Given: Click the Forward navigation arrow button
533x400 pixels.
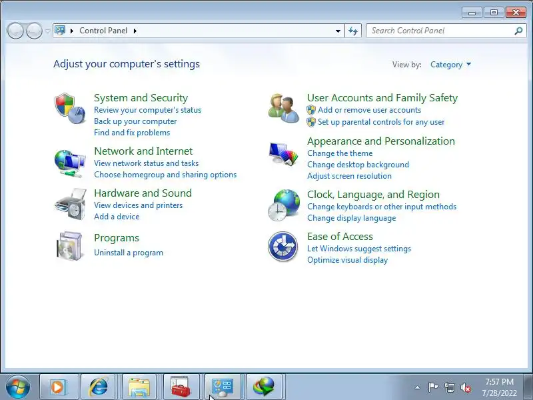Looking at the screenshot, I should pos(34,31).
